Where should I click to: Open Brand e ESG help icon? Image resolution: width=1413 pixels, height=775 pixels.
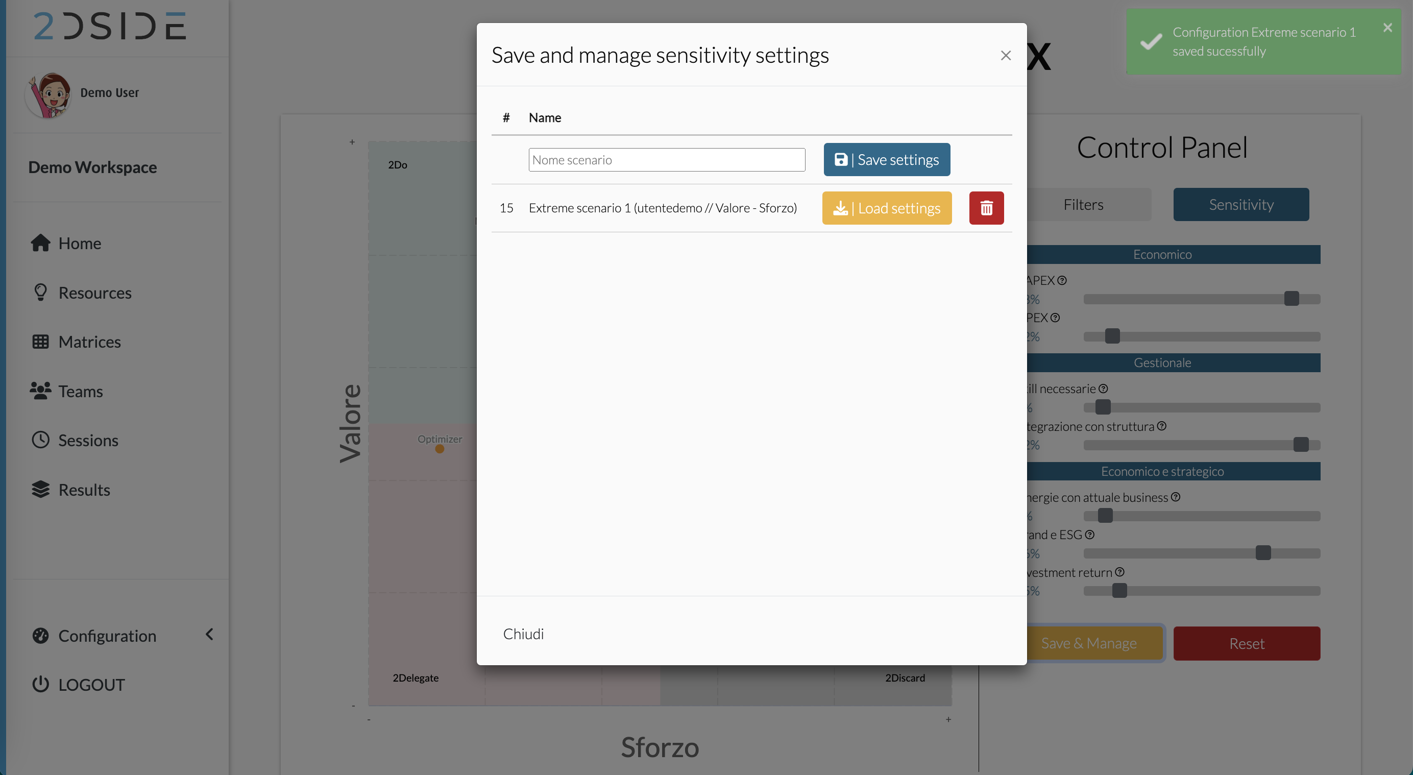[1089, 534]
